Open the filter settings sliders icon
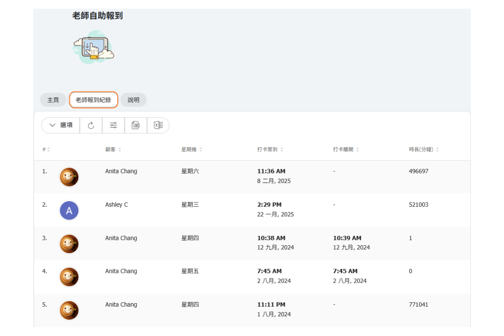The width and height of the screenshot is (504, 336). coord(113,125)
